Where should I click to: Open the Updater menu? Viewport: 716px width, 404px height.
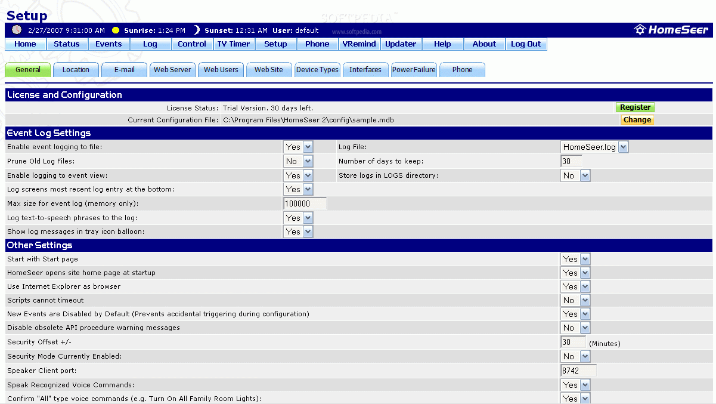coord(401,44)
